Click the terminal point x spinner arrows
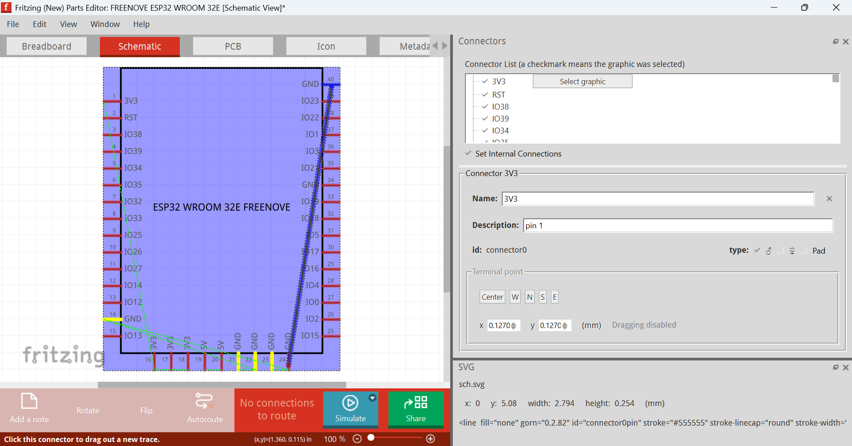The width and height of the screenshot is (852, 446). pos(514,325)
